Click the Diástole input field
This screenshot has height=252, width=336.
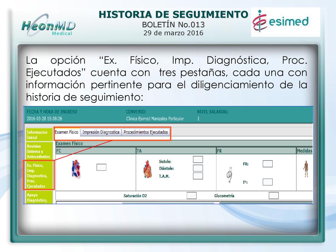pyautogui.click(x=198, y=168)
